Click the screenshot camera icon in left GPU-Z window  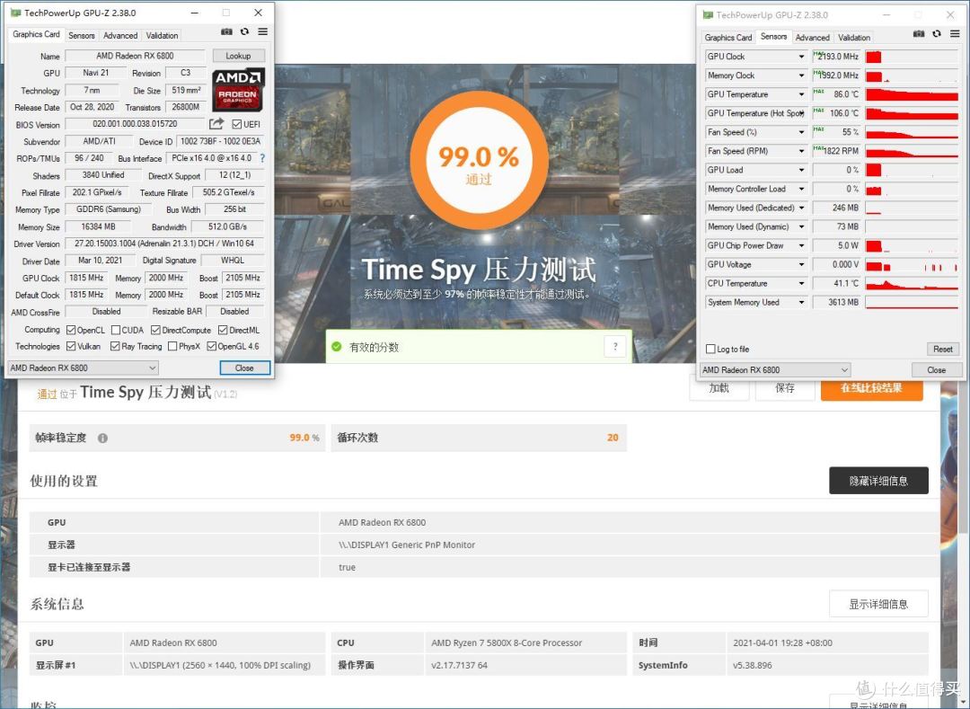coord(227,31)
